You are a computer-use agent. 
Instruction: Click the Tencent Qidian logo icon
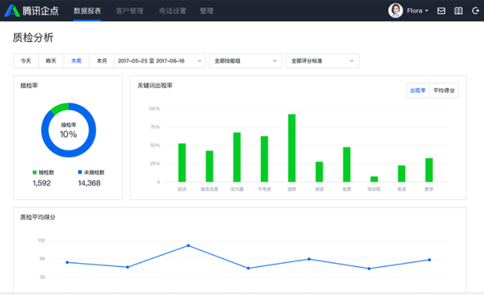click(11, 11)
